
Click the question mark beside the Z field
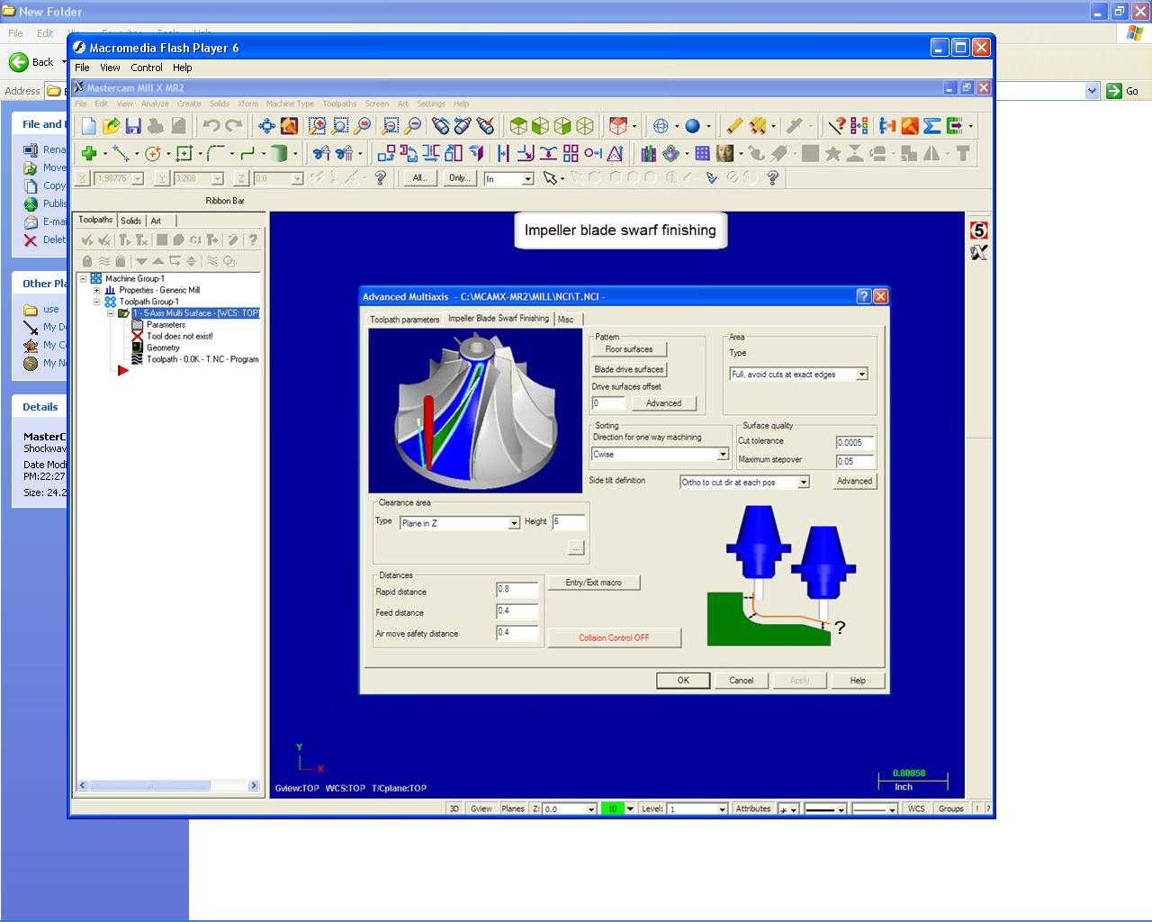380,178
